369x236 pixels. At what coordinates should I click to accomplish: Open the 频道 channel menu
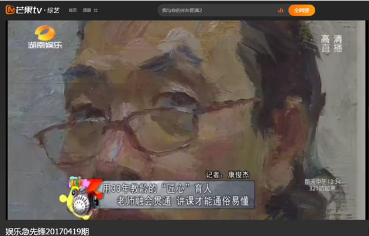point(87,11)
